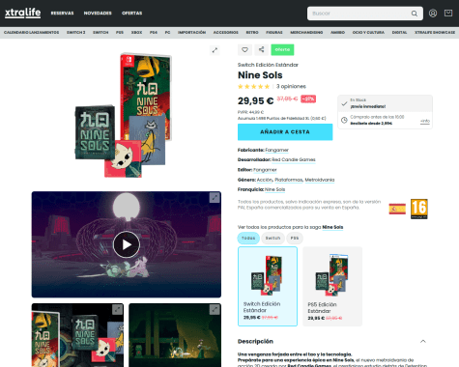Image resolution: width=459 pixels, height=367 pixels.
Task: Select the PS5 filter pill
Action: pos(295,239)
